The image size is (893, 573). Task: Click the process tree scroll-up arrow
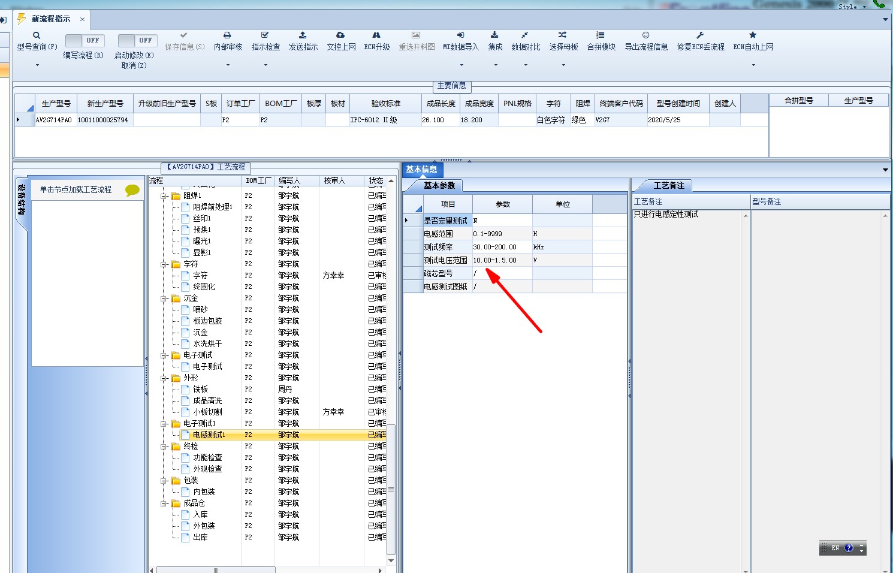[x=391, y=180]
